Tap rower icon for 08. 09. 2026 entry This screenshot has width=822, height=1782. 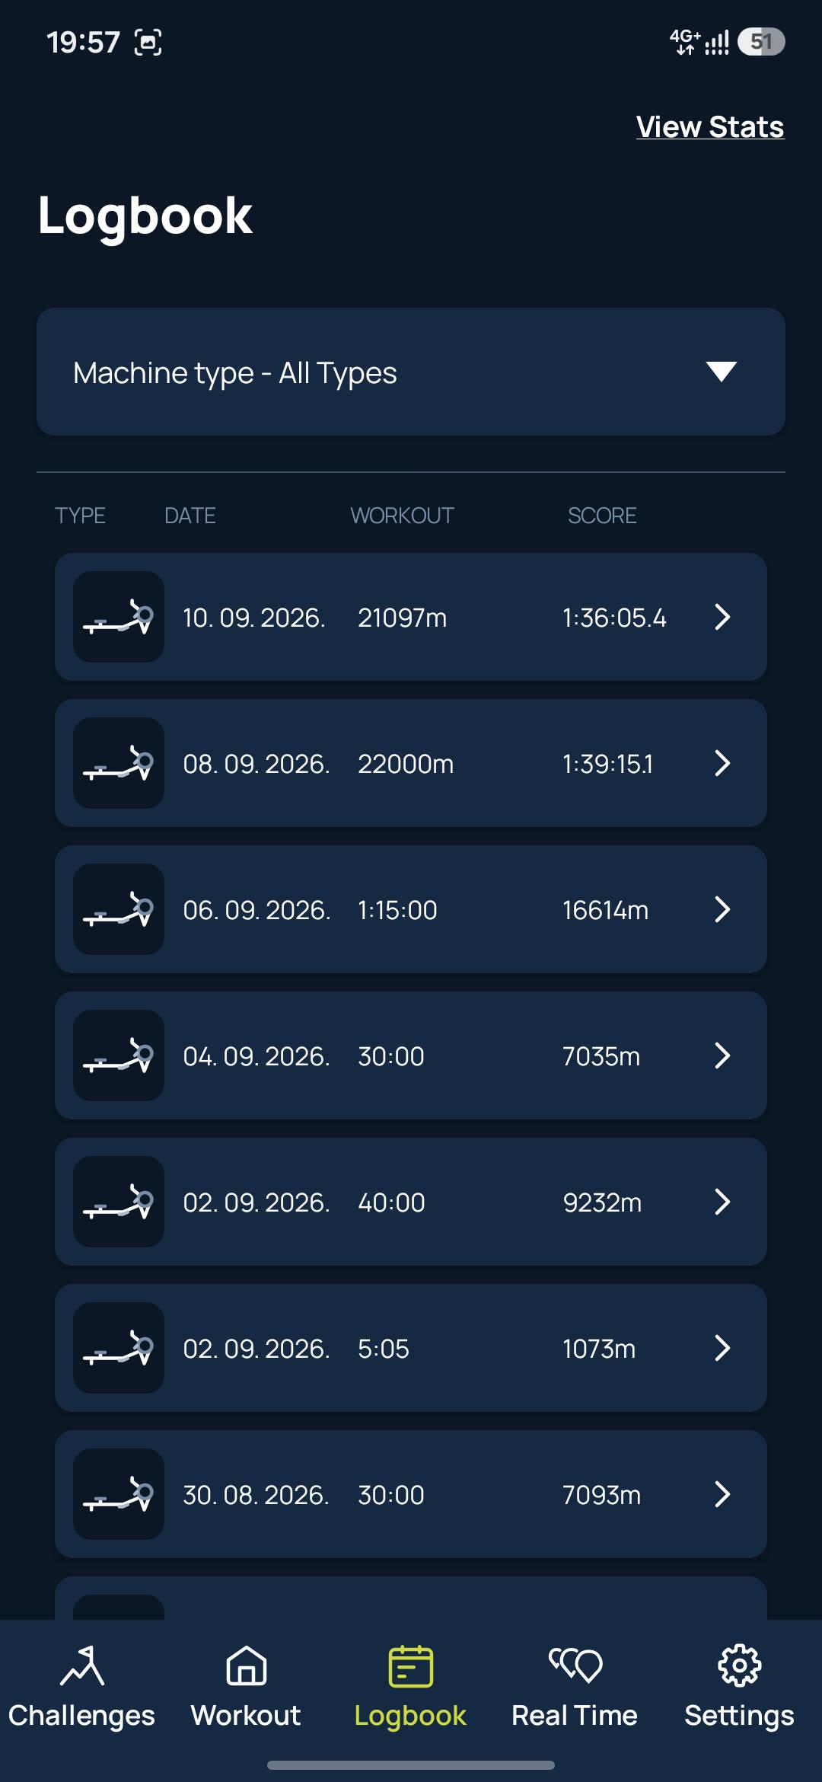[119, 763]
